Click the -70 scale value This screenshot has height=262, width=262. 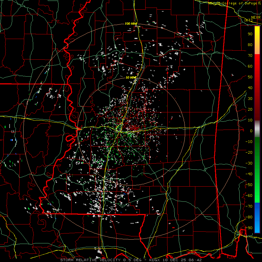coord(249,206)
